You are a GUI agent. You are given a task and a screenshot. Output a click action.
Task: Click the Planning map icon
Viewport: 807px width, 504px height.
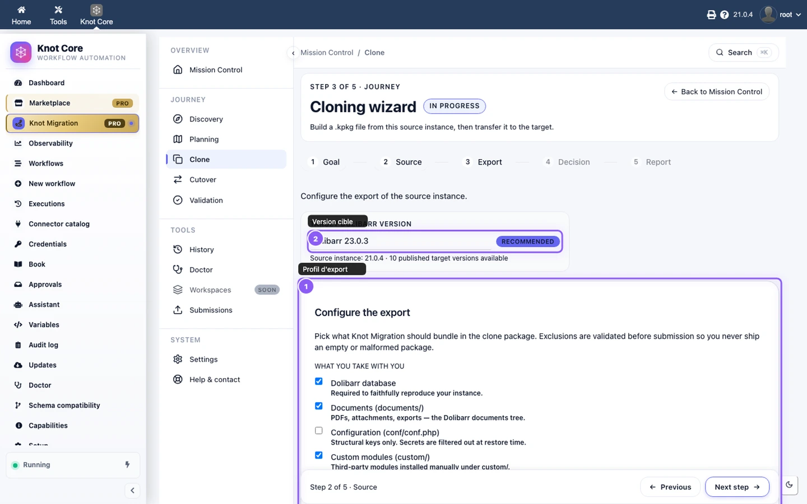click(x=178, y=139)
